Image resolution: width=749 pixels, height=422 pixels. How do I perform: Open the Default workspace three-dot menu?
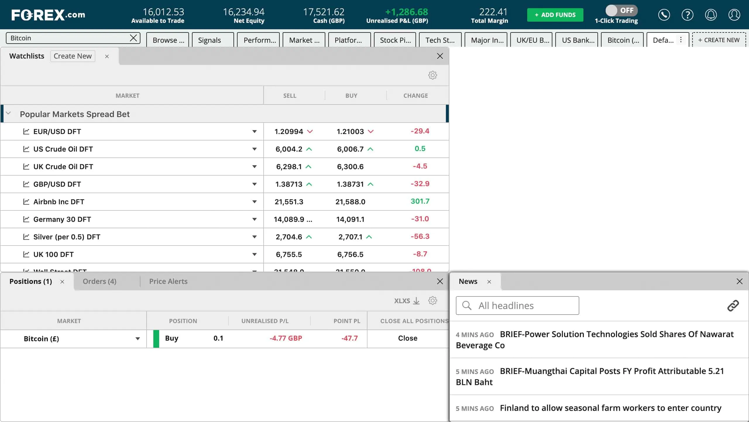tap(681, 40)
